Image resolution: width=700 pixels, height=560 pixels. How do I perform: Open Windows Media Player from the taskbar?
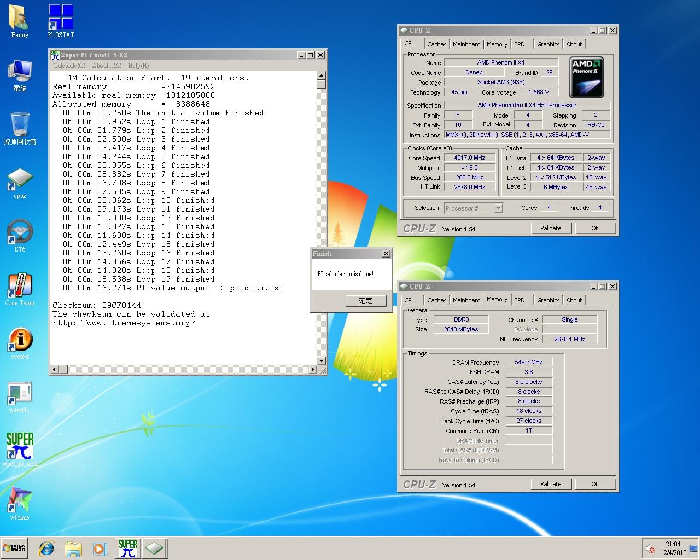99,549
